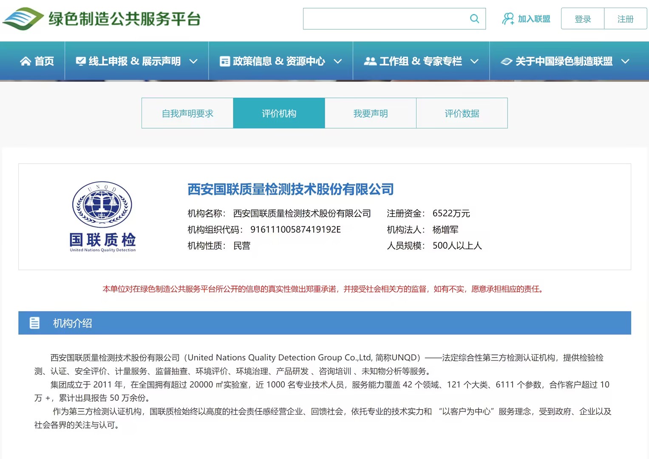Click the people icon beside 工作组

click(370, 61)
